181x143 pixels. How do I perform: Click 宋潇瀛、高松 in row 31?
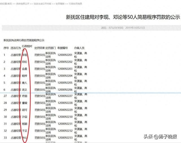[x=81, y=124]
